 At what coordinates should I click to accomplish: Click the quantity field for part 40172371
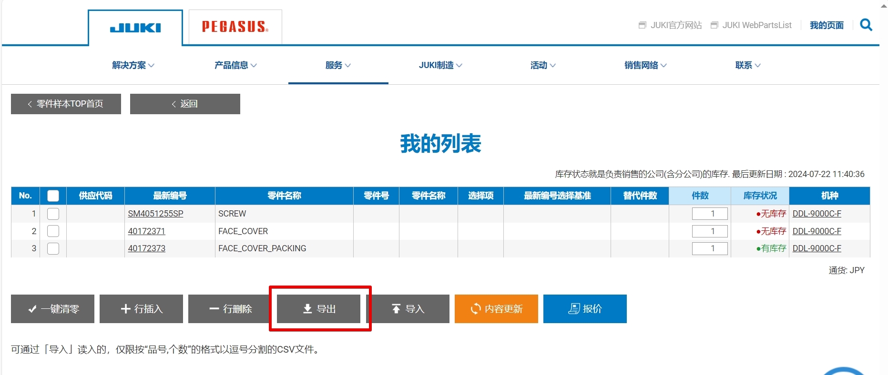click(x=709, y=231)
